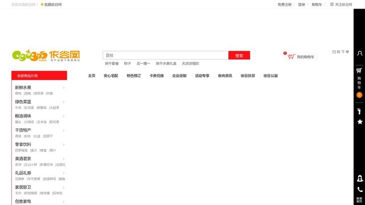Click the 全部商品分类 red header

39,76
